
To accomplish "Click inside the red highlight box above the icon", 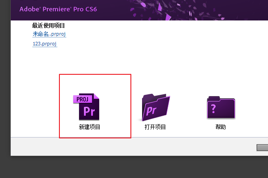I will coord(95,84).
